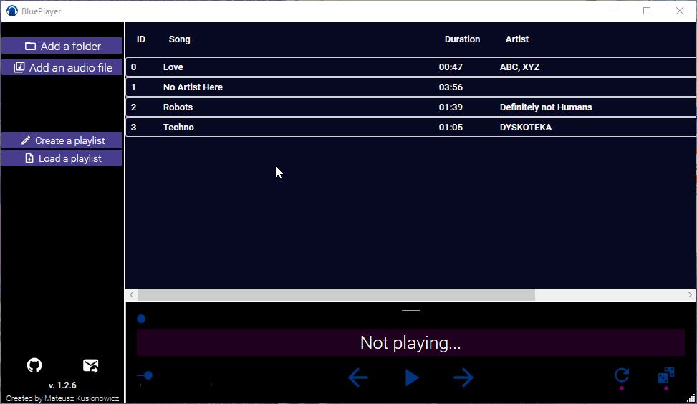Minimize the BluePlayer window
This screenshot has width=697, height=404.
(x=615, y=11)
